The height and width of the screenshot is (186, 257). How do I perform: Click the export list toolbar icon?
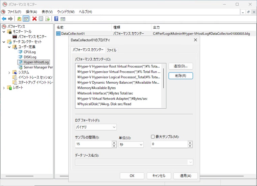click(x=48, y=19)
